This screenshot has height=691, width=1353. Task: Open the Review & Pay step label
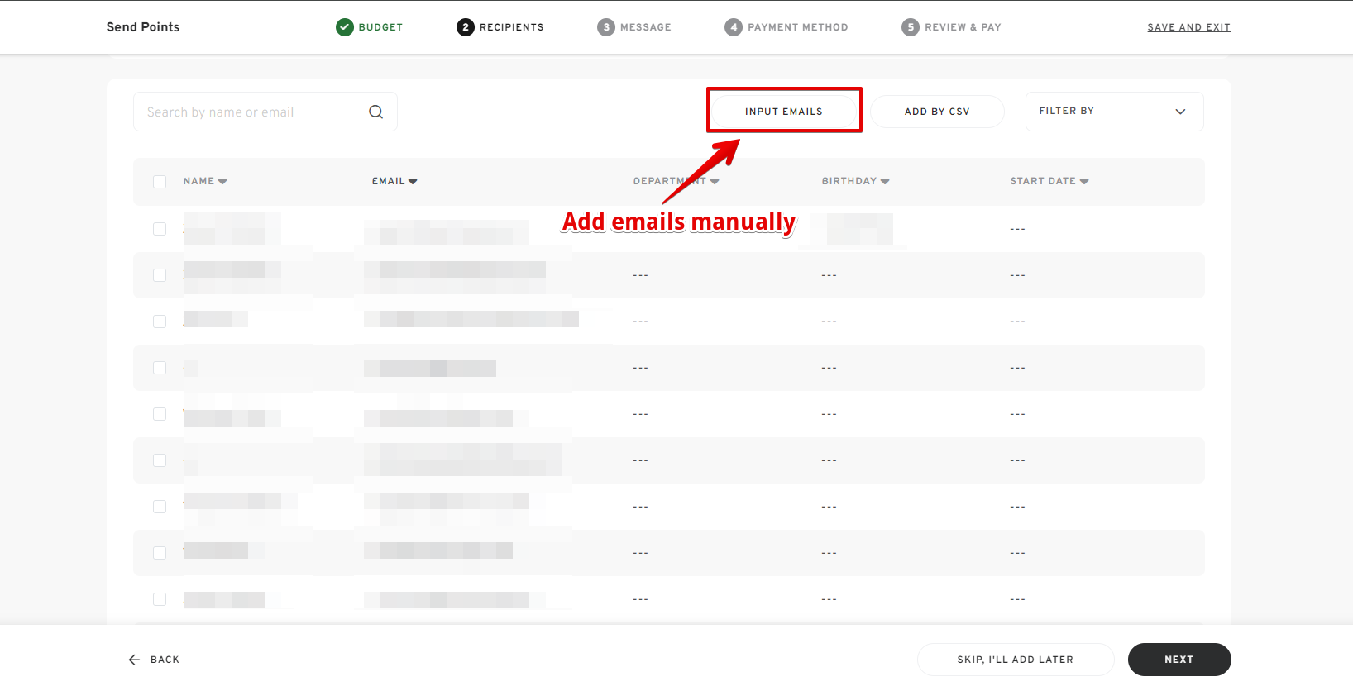point(963,27)
